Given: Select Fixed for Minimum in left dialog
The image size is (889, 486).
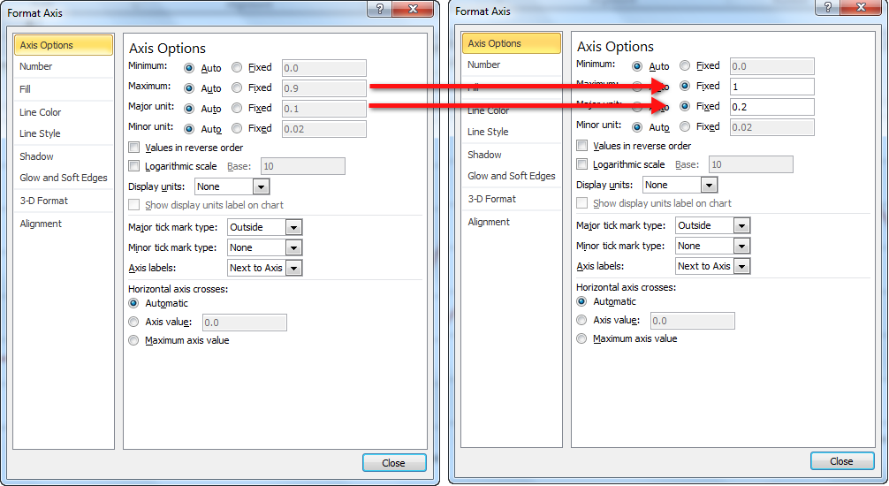Looking at the screenshot, I should [237, 68].
